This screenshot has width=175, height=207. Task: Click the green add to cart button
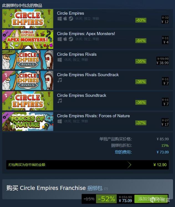point(151,199)
